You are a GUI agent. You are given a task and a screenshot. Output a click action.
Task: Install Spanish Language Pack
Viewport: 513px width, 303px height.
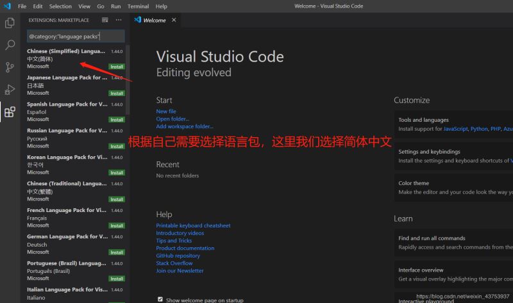[117, 120]
